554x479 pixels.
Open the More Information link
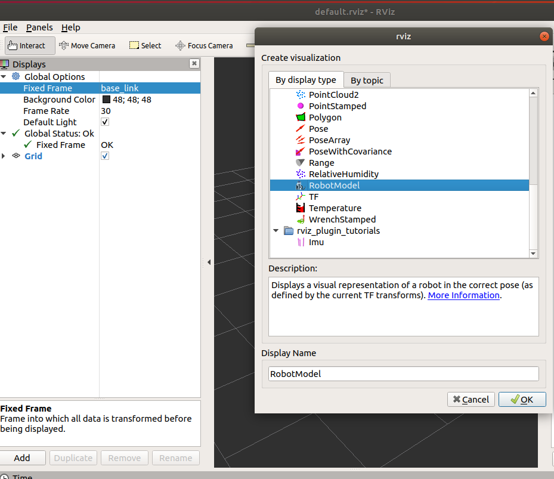pos(463,295)
